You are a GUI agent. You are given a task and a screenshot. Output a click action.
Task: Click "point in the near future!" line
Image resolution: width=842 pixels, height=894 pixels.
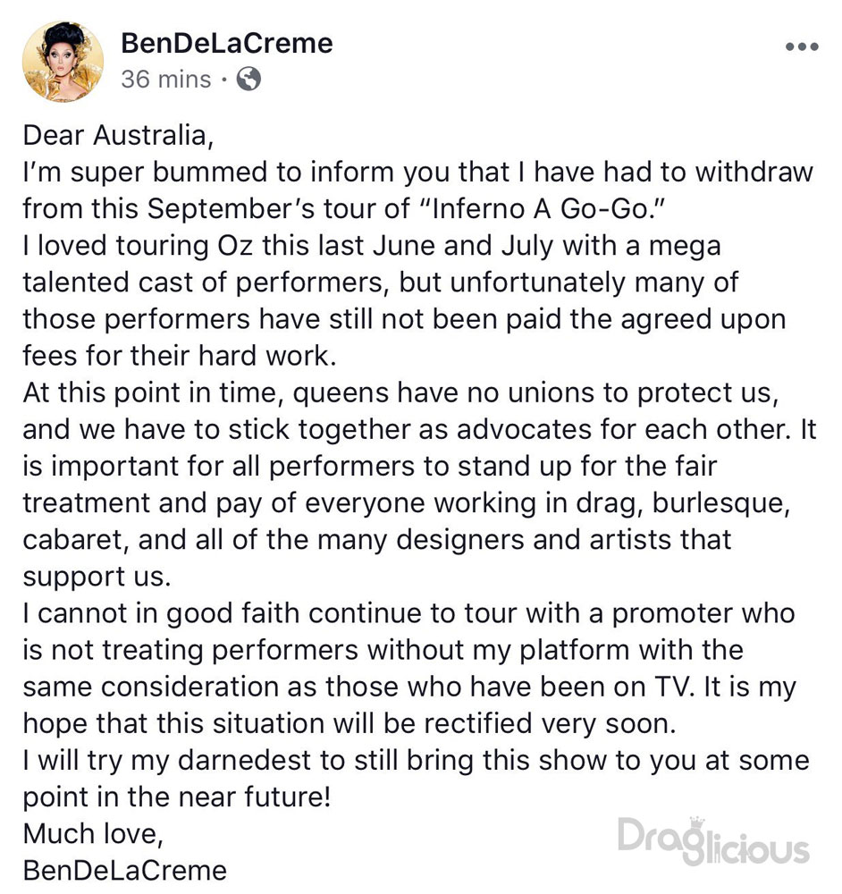click(176, 797)
